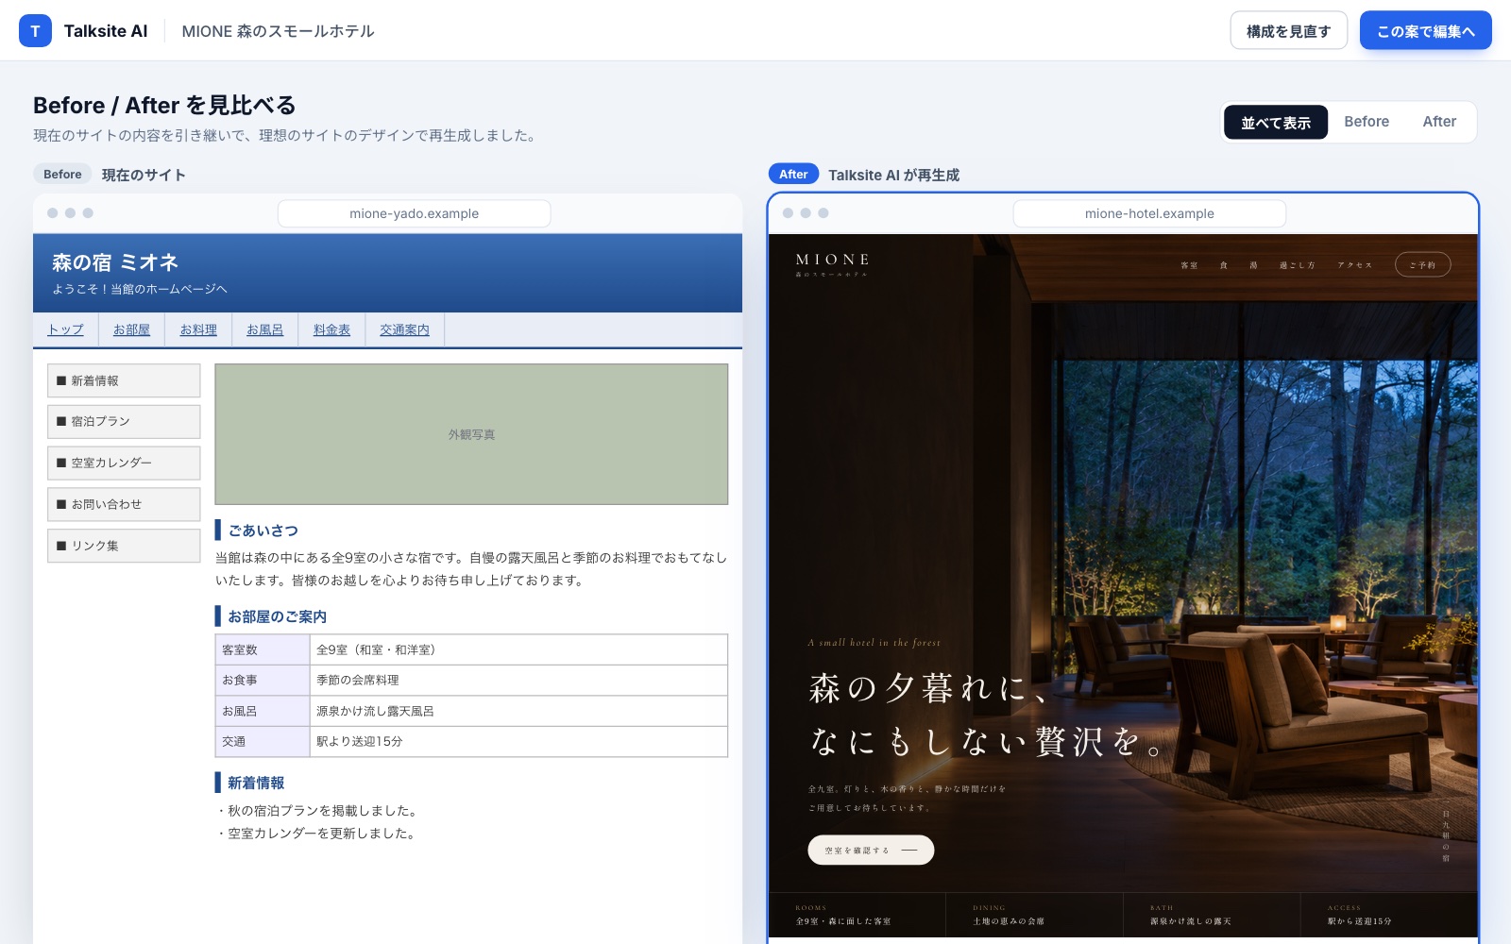
Task: Select 新着情報 sidebar menu item
Action: pyautogui.click(x=124, y=380)
